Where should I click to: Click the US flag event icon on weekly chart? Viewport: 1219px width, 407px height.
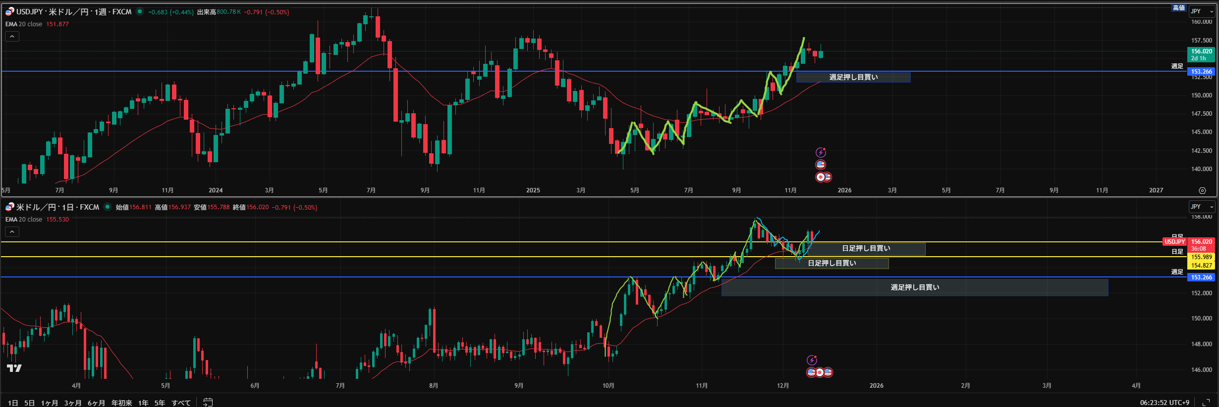tap(821, 165)
